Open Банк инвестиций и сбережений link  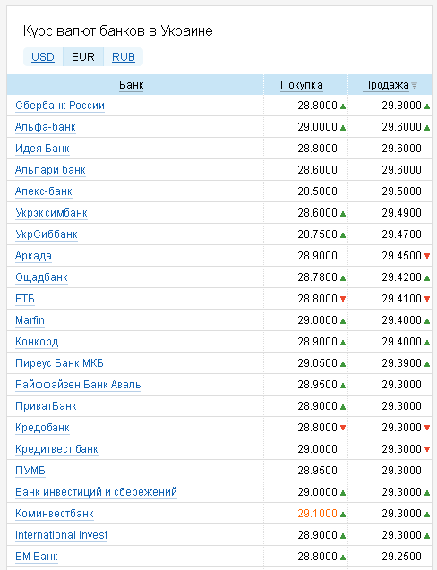(x=96, y=492)
